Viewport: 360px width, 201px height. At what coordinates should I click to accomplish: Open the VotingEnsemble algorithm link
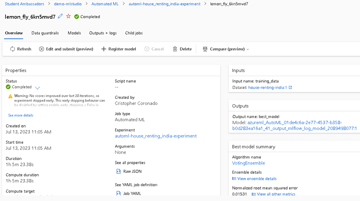click(x=249, y=163)
